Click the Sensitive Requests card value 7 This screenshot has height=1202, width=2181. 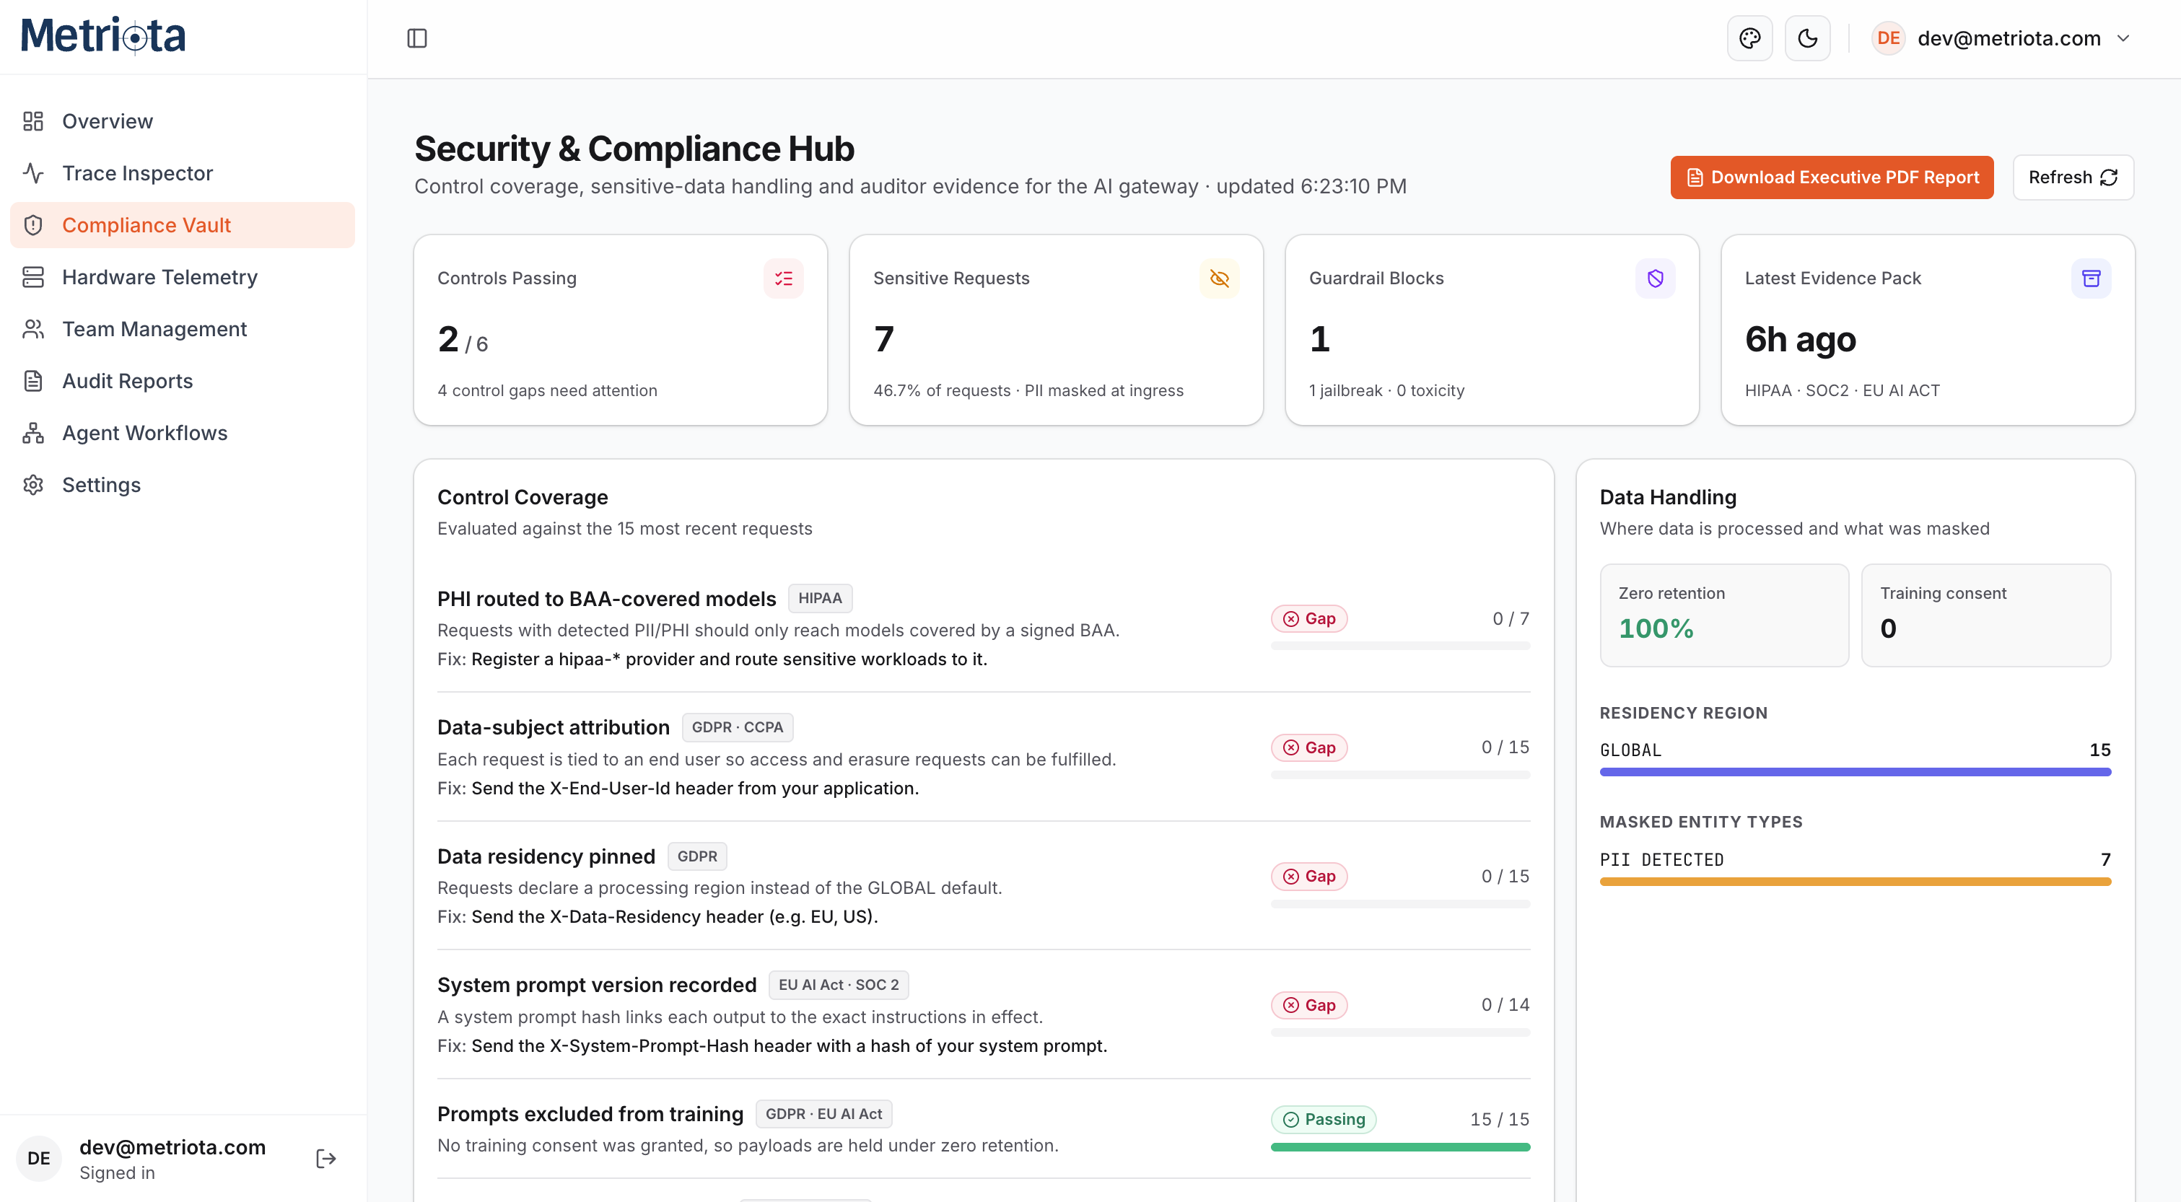pos(883,338)
